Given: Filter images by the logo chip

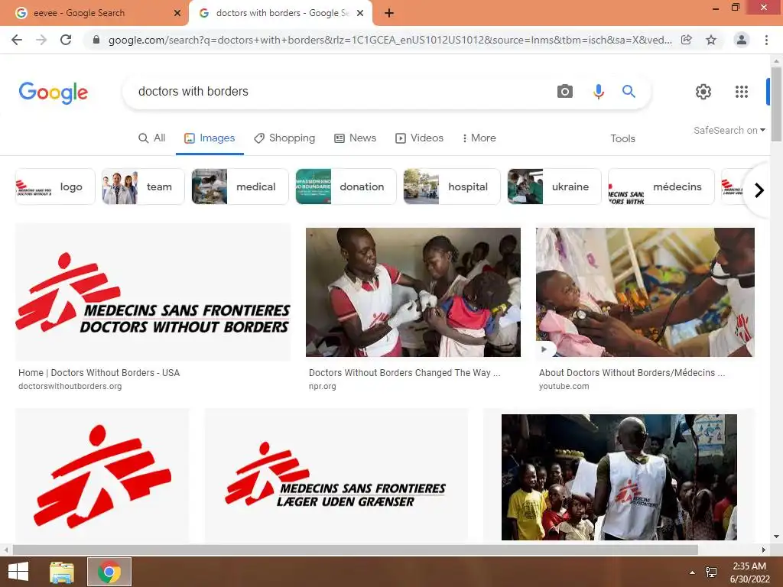Looking at the screenshot, I should pos(55,186).
